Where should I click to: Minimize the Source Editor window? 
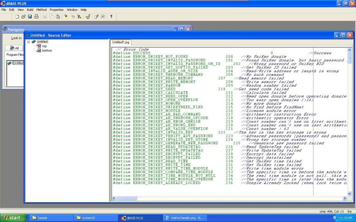tap(337, 35)
